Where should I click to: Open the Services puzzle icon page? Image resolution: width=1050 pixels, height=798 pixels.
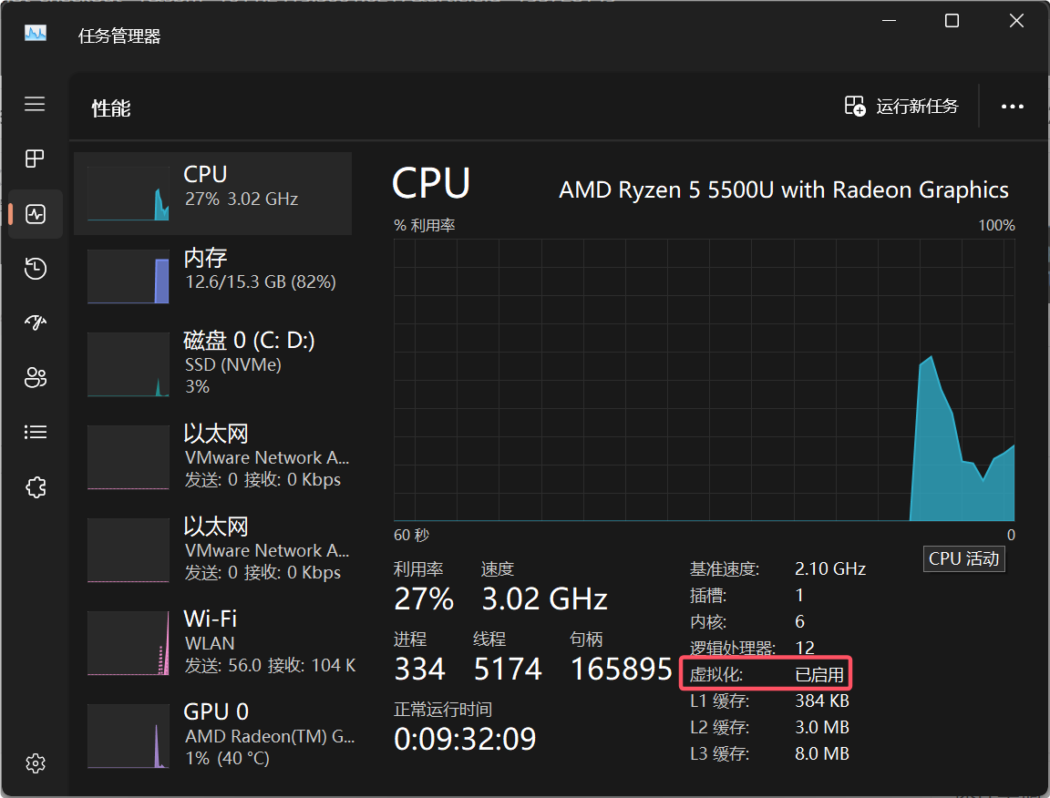click(x=36, y=486)
